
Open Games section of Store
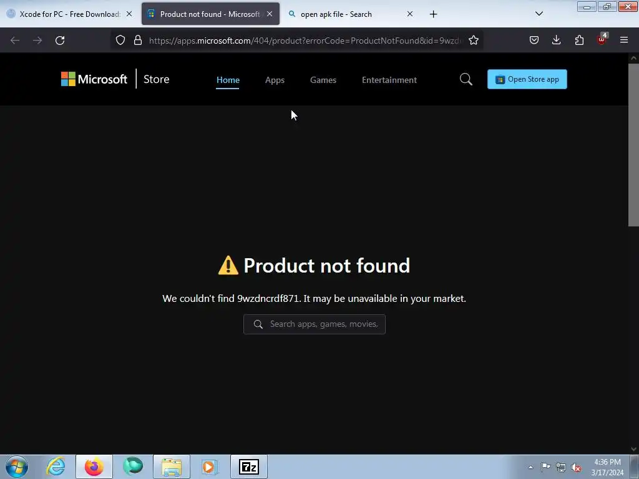[x=323, y=80]
